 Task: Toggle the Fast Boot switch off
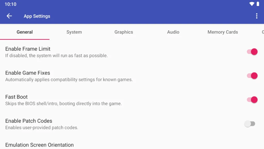[x=252, y=100]
